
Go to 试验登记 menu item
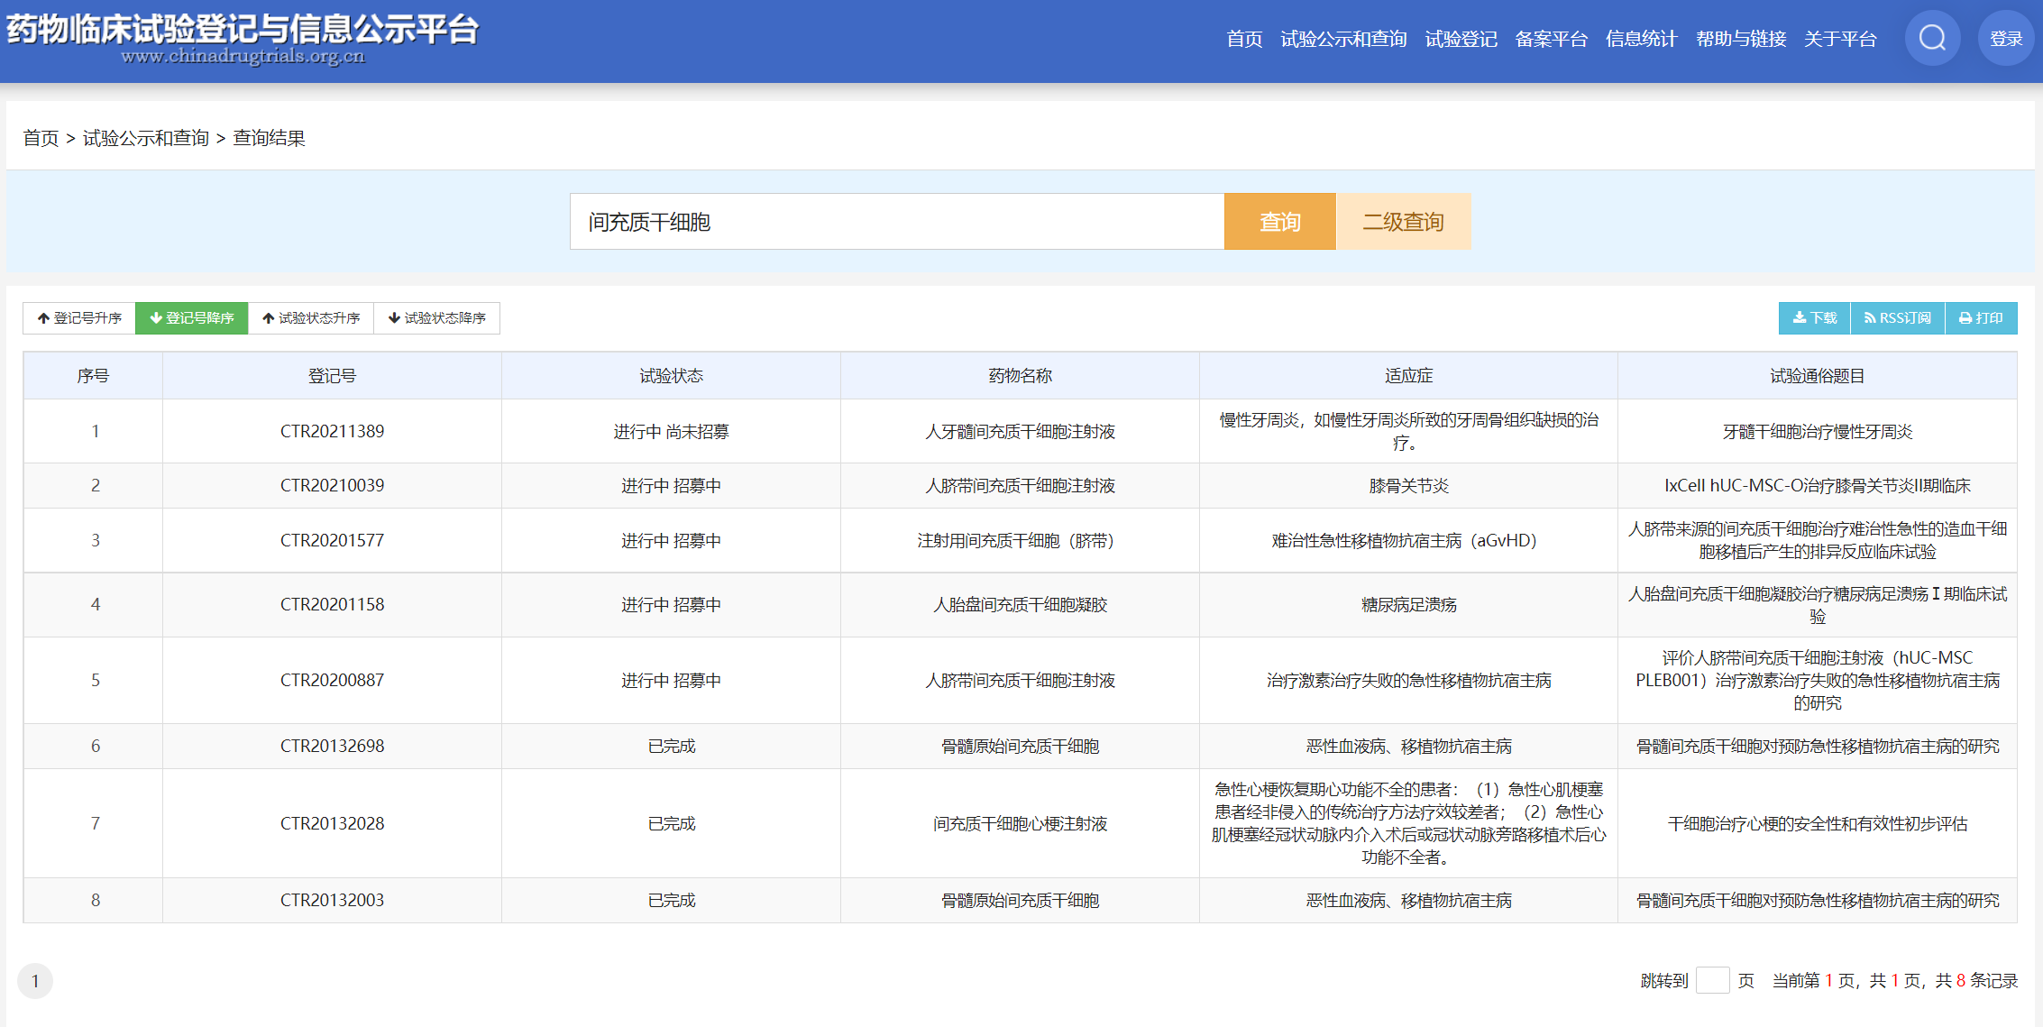click(1461, 39)
